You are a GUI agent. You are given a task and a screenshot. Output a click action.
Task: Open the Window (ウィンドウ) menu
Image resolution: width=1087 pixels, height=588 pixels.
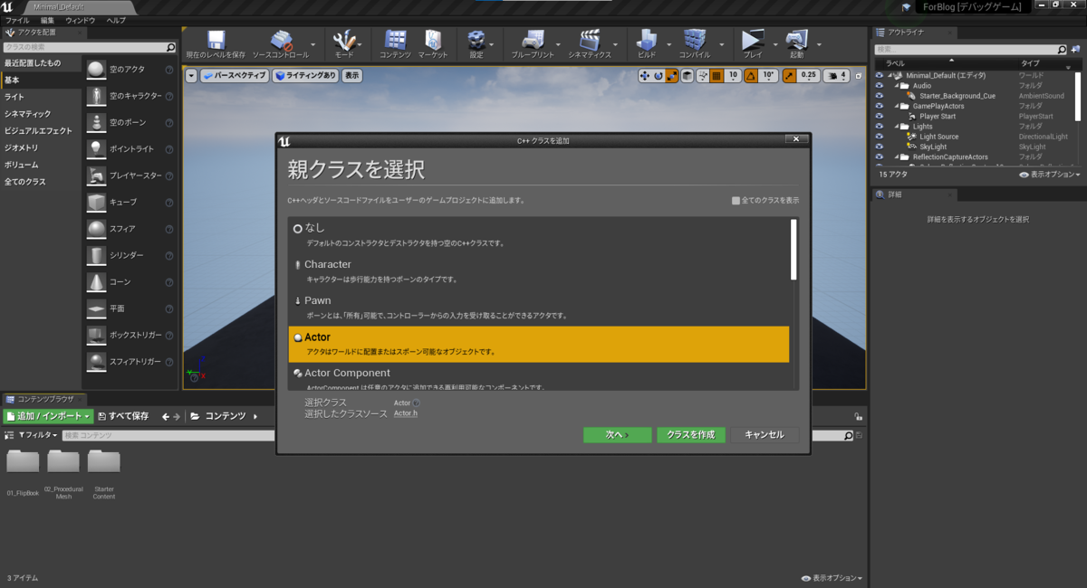tap(81, 20)
